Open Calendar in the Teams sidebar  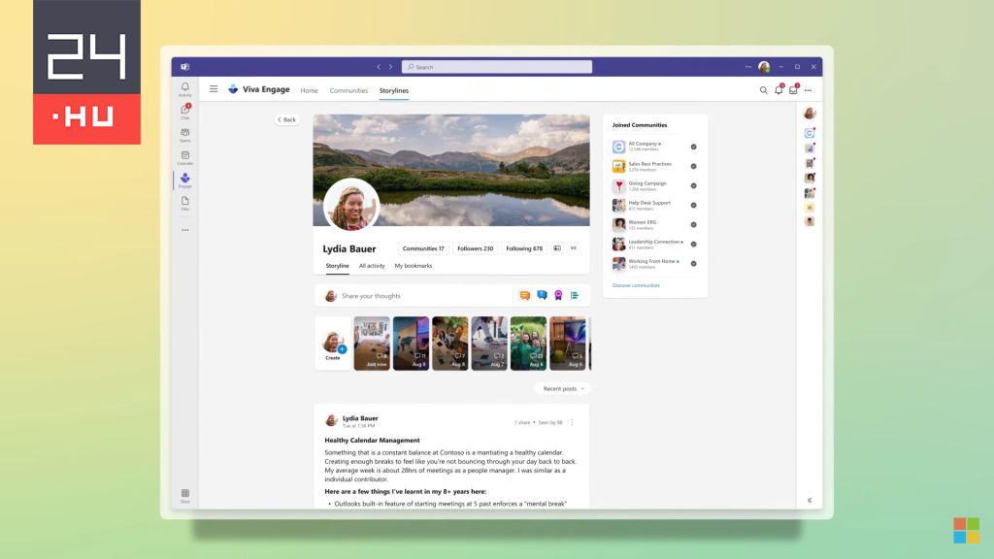185,158
